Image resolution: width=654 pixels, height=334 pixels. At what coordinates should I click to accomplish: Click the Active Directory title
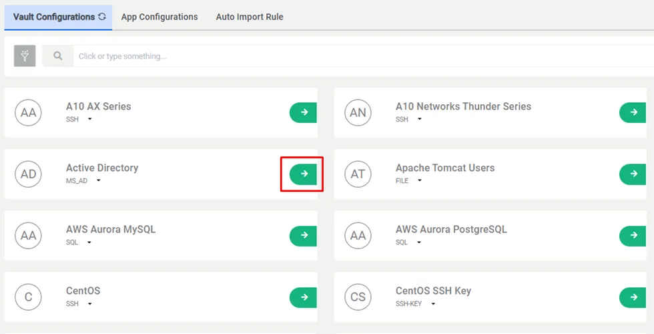pyautogui.click(x=102, y=168)
